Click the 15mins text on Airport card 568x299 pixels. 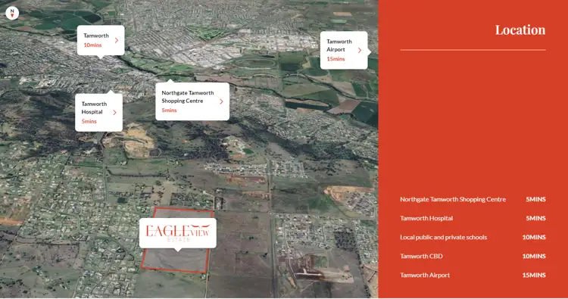[335, 58]
